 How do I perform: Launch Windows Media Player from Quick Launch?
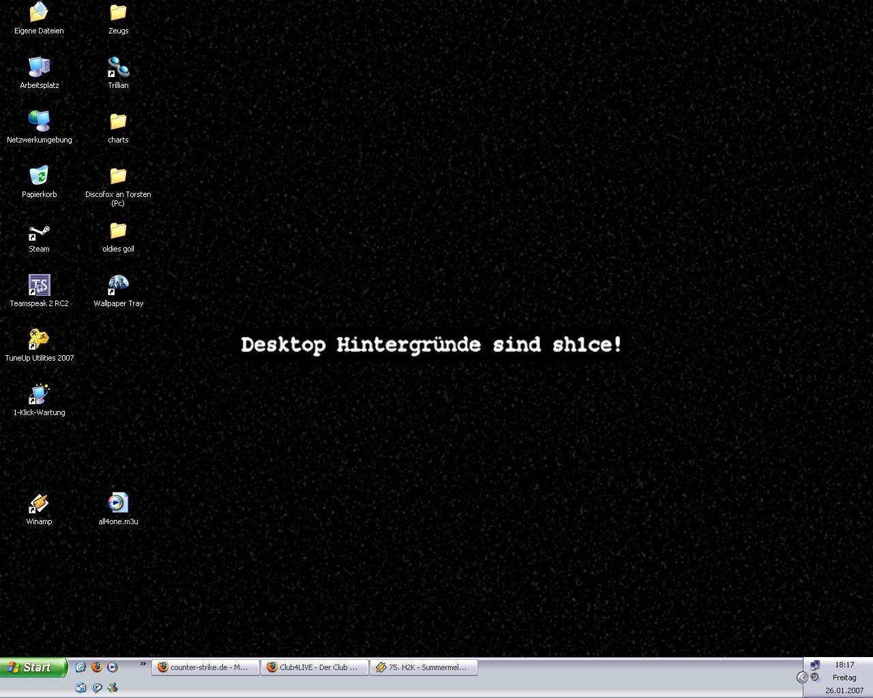(x=113, y=667)
